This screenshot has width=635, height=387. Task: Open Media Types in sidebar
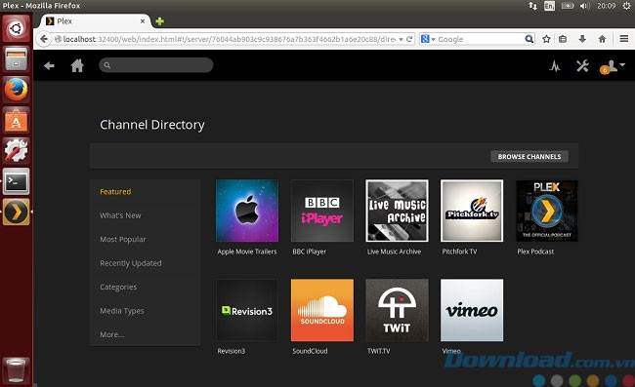122,311
